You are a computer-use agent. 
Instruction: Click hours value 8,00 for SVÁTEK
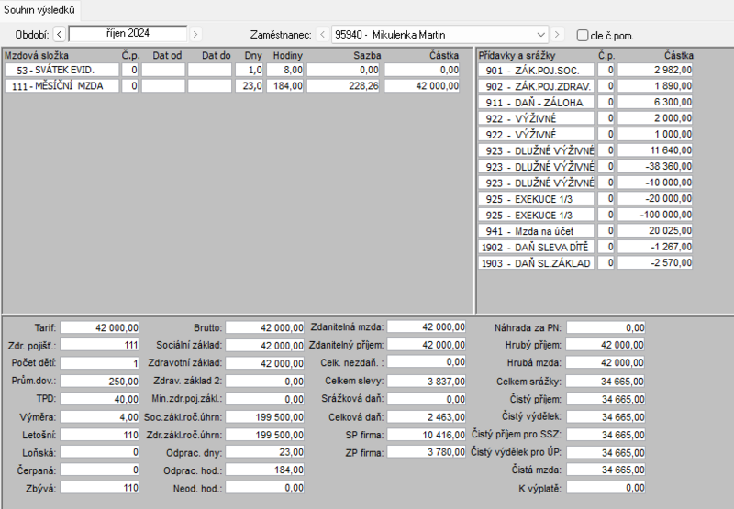(284, 71)
